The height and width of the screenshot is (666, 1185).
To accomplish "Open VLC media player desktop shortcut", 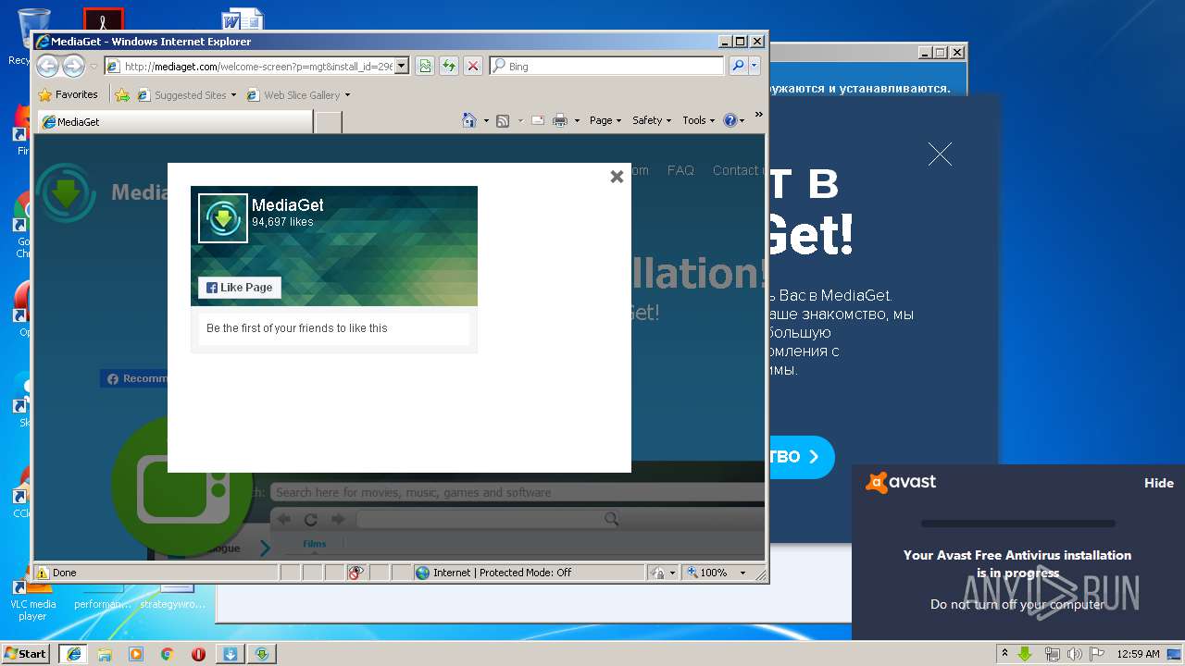I will tap(32, 598).
